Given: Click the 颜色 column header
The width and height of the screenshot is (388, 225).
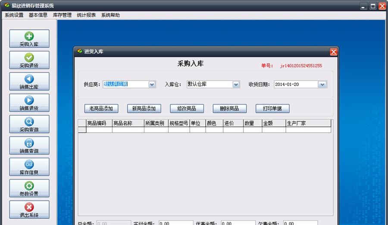Looking at the screenshot, I should point(214,123).
